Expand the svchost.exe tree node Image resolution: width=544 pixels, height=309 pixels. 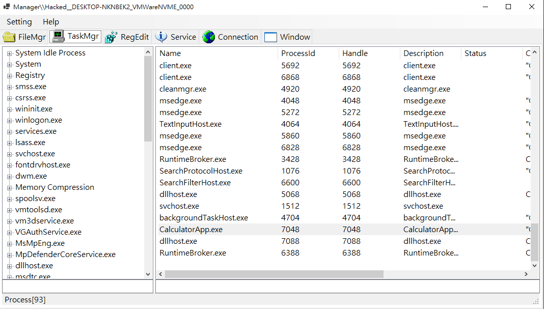tap(9, 154)
